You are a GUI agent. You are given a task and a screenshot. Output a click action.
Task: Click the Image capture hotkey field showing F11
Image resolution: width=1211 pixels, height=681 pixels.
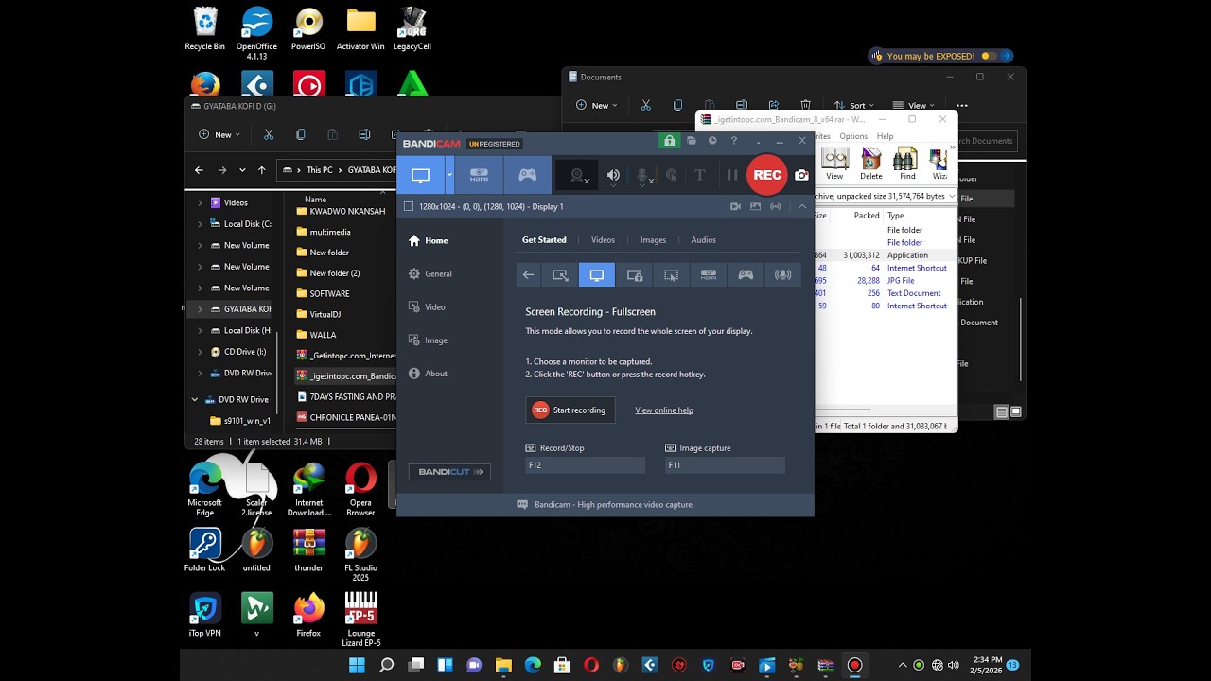point(725,465)
